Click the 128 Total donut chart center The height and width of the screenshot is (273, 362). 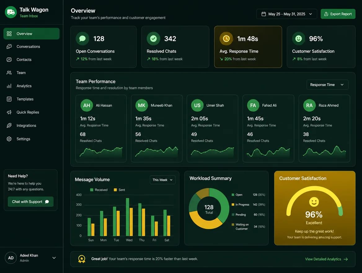209,209
